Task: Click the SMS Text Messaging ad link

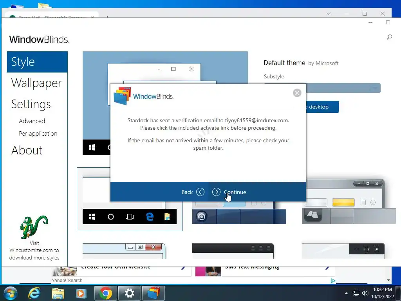Action: [252, 267]
